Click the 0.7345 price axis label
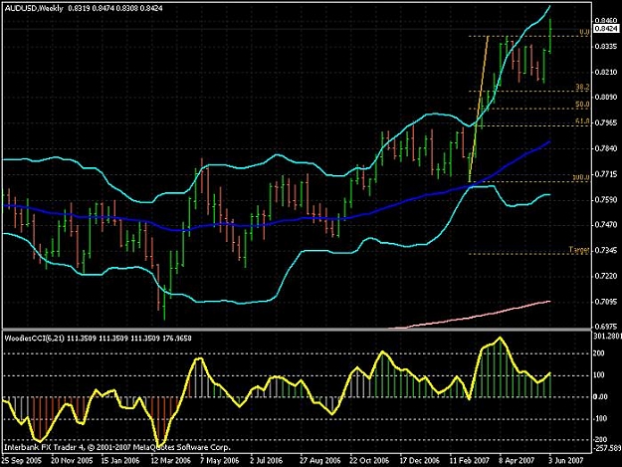Screen dimensions: 622x467 (x=606, y=250)
